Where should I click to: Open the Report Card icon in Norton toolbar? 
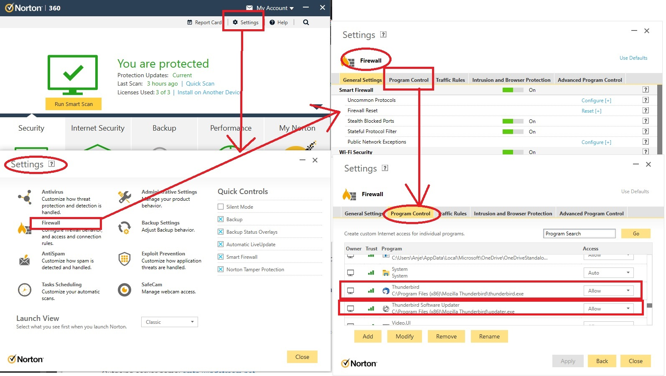pos(190,23)
